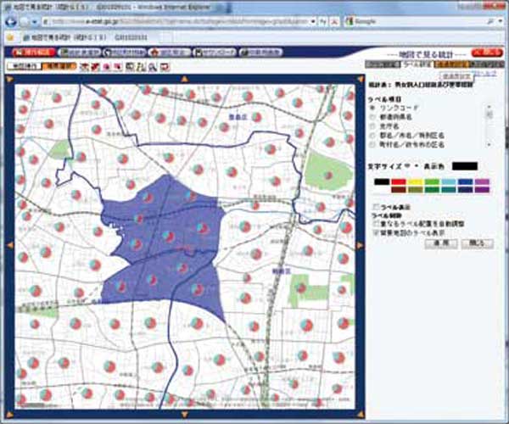509x424 pixels.
Task: Click the label item list scroll up arrow
Action: tap(489, 107)
